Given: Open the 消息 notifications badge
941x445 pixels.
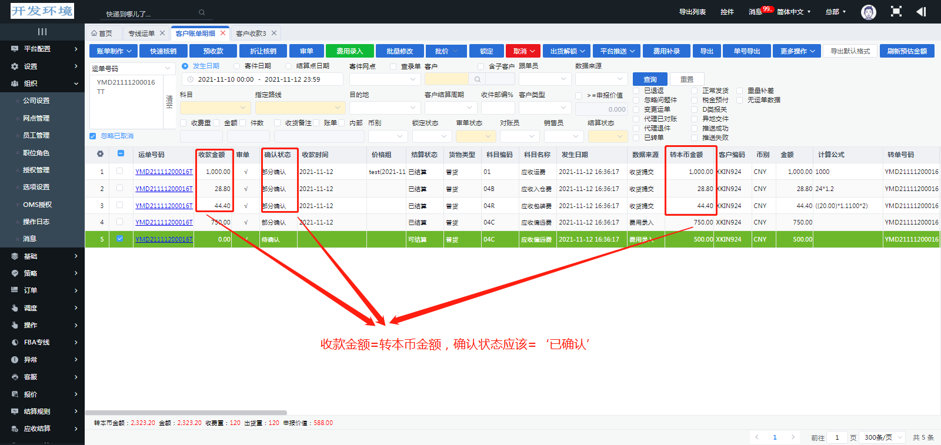Looking at the screenshot, I should pyautogui.click(x=767, y=9).
